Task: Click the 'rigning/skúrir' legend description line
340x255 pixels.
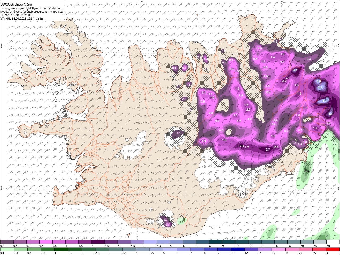Action: click(x=31, y=8)
